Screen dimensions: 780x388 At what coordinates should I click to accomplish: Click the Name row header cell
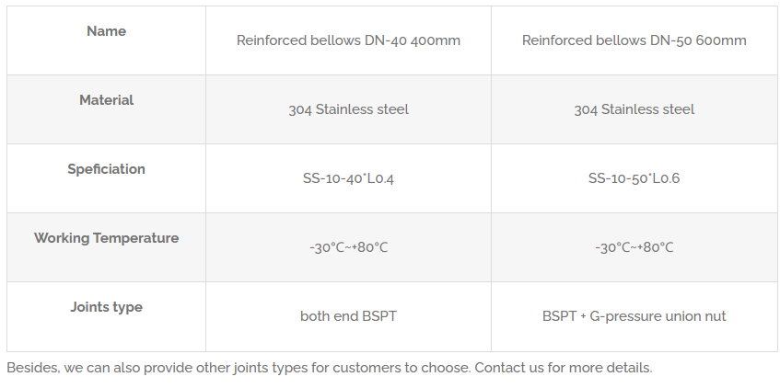pos(106,31)
